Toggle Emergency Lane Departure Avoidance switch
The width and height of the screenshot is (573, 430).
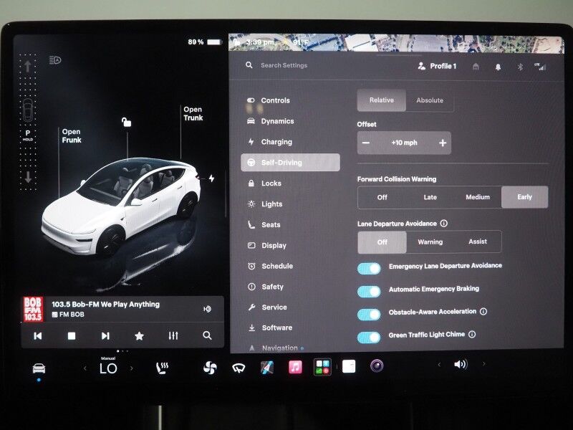tap(369, 268)
